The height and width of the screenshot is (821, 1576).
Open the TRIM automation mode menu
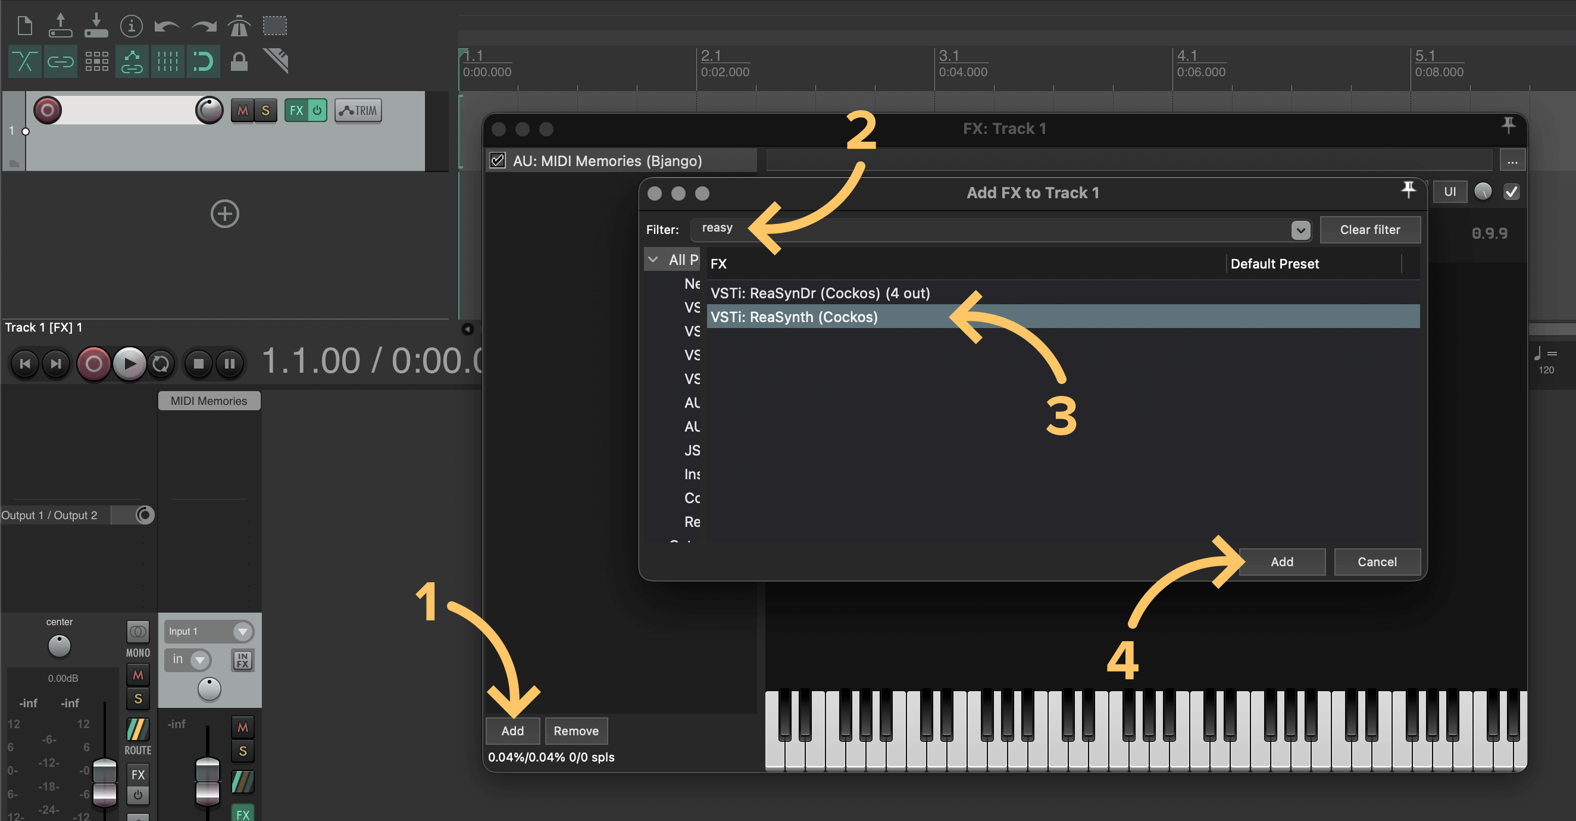(x=358, y=111)
